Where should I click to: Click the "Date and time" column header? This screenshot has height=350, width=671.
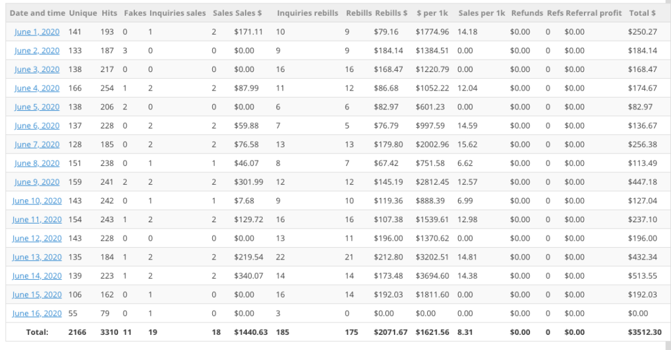[x=37, y=13]
